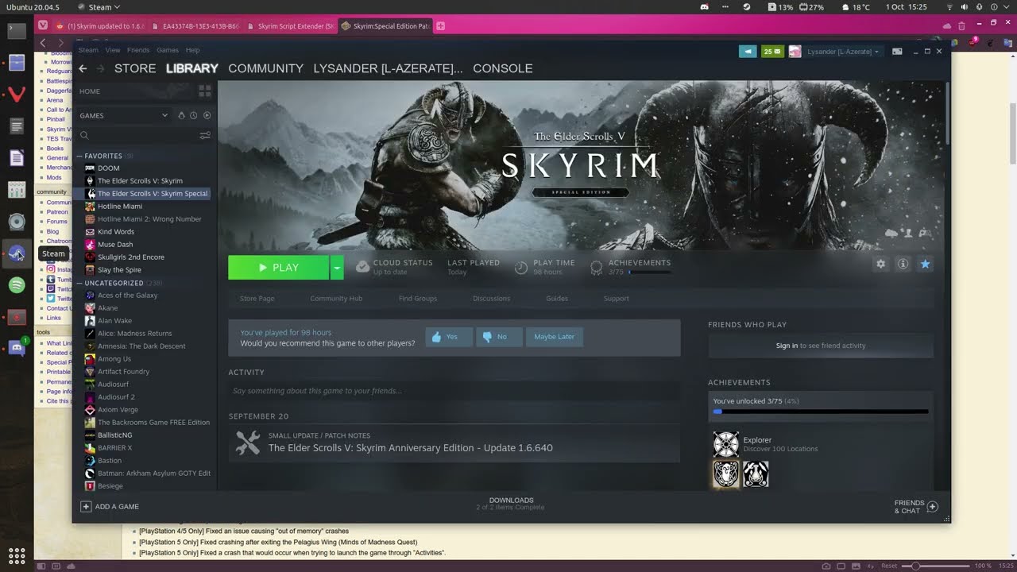The height and width of the screenshot is (572, 1017).
Task: Click the No recommend button
Action: click(x=499, y=337)
